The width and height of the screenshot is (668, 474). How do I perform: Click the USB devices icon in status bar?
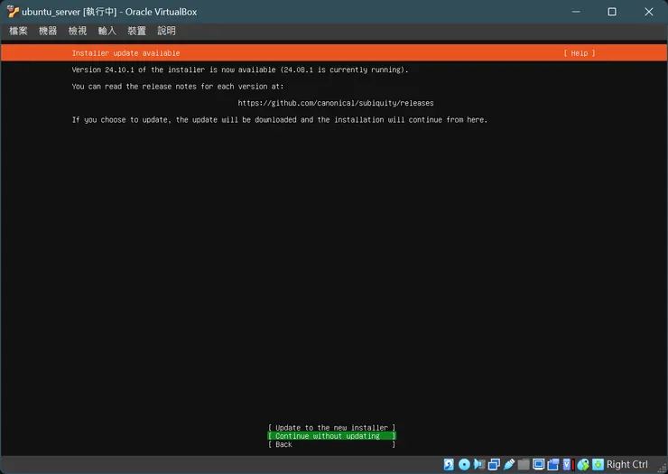click(x=509, y=464)
